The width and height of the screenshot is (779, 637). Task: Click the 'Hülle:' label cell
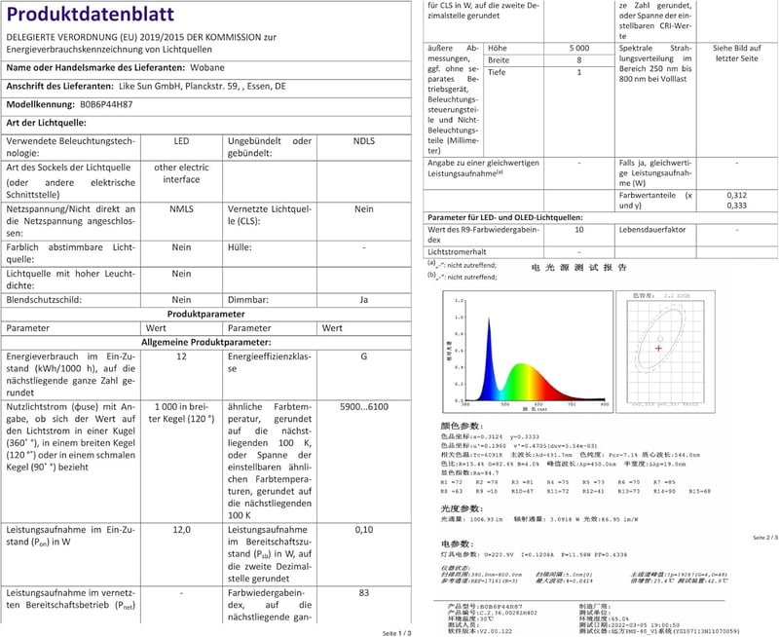(240, 247)
